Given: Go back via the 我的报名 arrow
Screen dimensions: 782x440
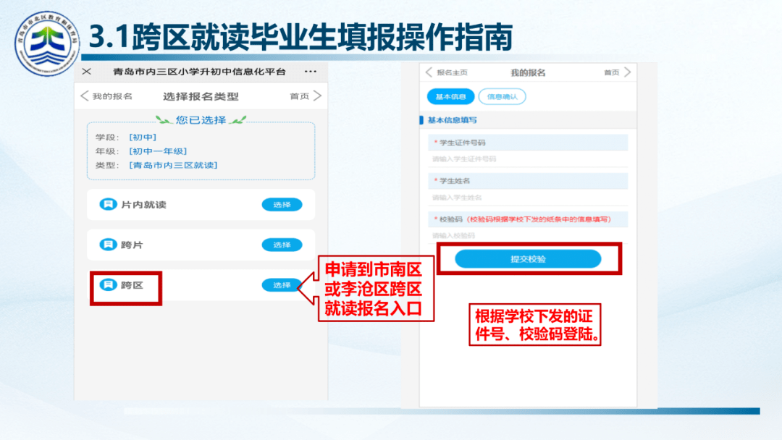Looking at the screenshot, I should coord(85,96).
